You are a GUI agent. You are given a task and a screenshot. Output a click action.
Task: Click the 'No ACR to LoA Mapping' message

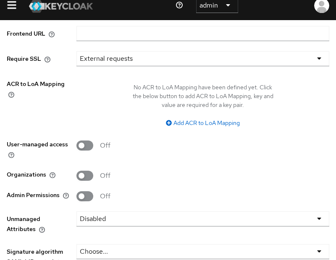203,96
